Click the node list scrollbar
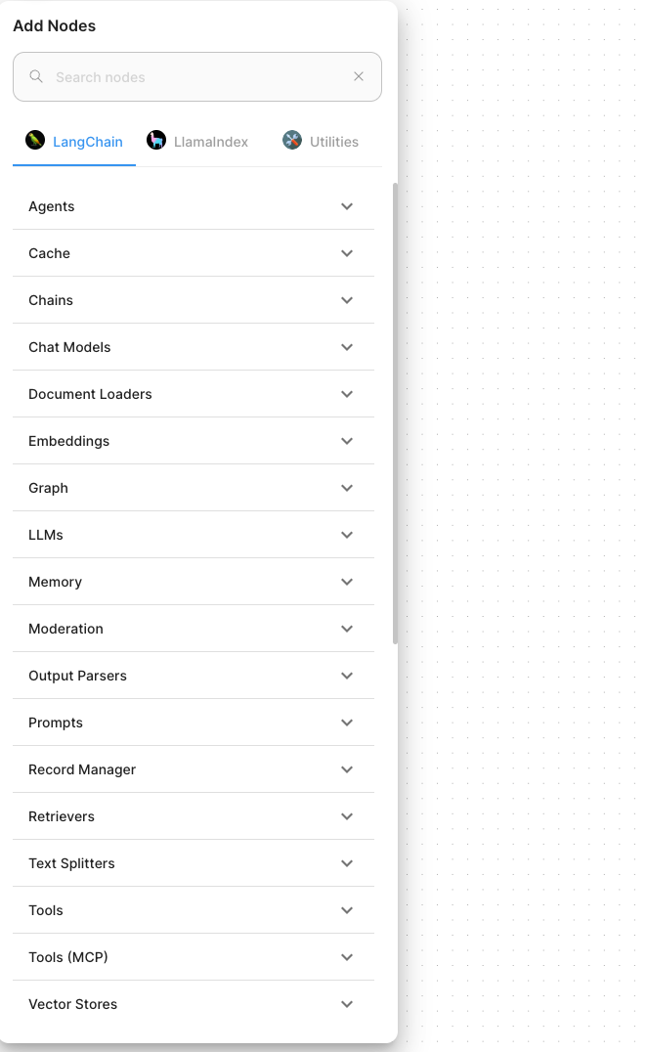This screenshot has height=1052, width=647. (395, 414)
